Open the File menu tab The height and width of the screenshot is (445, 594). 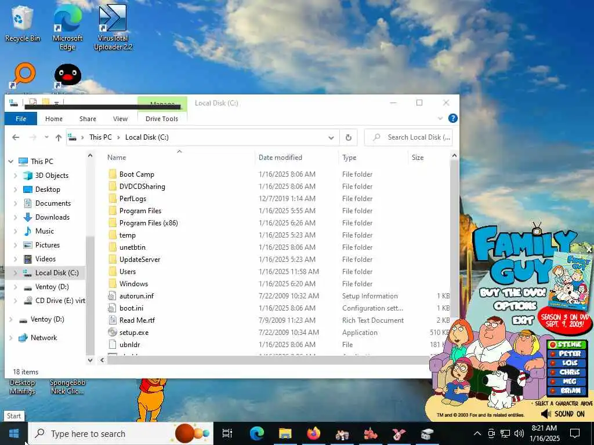(x=21, y=119)
